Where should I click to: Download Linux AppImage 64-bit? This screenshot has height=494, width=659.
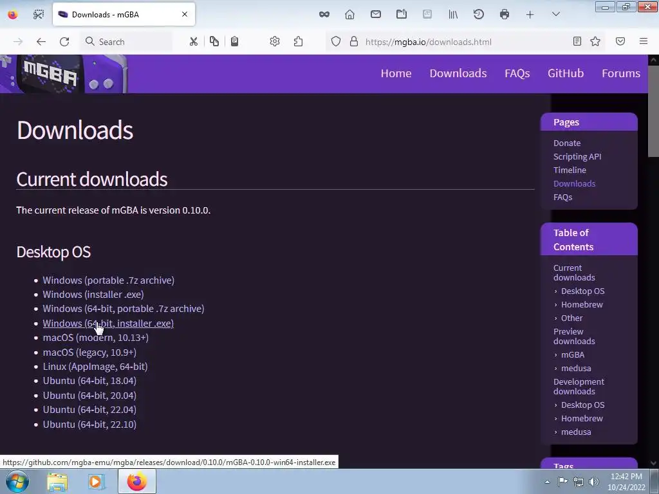coord(95,367)
